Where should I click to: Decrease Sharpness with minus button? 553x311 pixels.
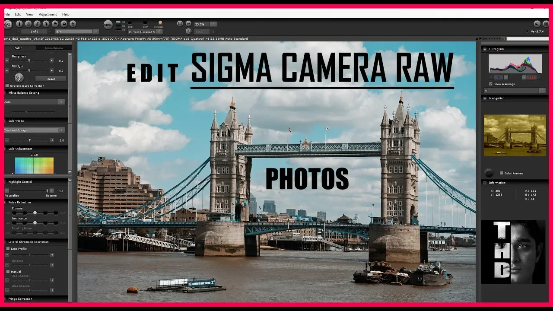[7, 61]
